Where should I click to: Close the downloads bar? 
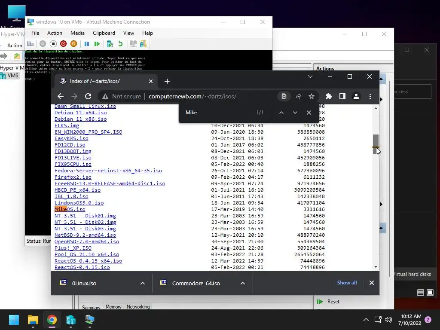pos(372,283)
